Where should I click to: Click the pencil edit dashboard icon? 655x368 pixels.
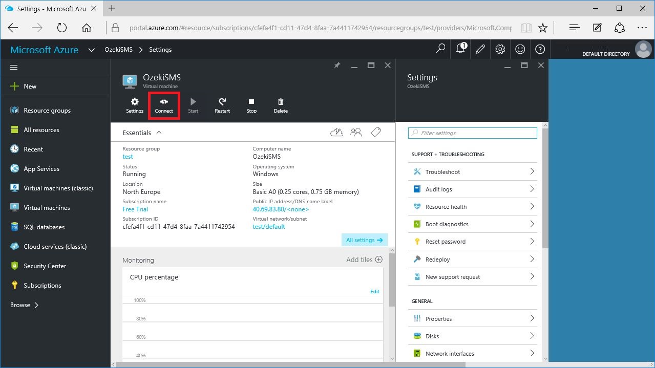[x=480, y=49]
